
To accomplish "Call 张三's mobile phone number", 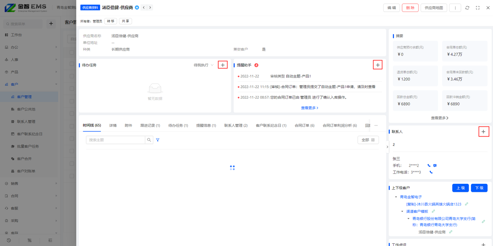I will (429, 165).
